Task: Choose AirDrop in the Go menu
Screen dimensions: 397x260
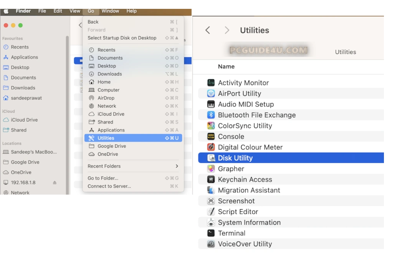Action: (x=106, y=98)
